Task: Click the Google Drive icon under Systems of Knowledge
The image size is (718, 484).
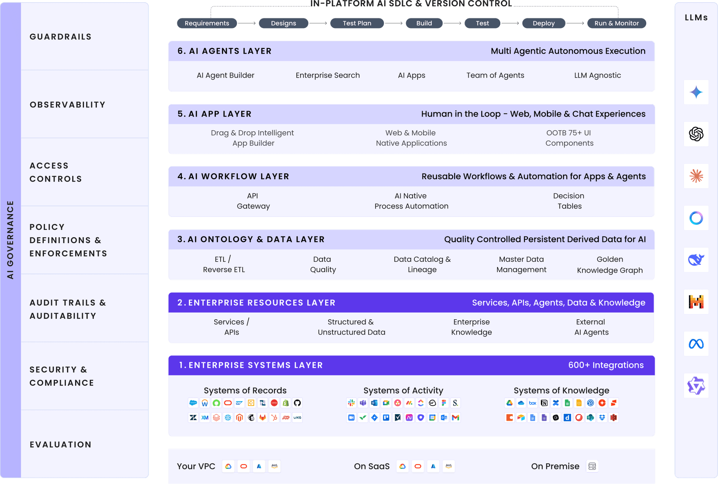Action: tap(509, 403)
